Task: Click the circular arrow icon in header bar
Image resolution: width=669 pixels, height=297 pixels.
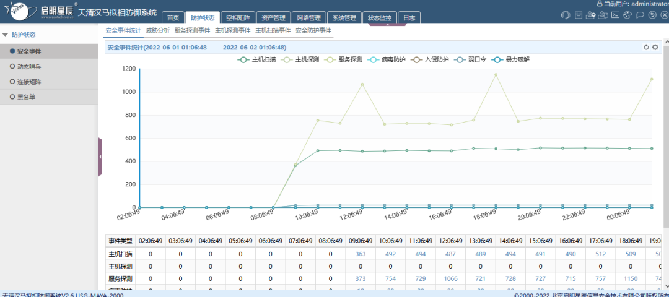Action: coord(652,15)
